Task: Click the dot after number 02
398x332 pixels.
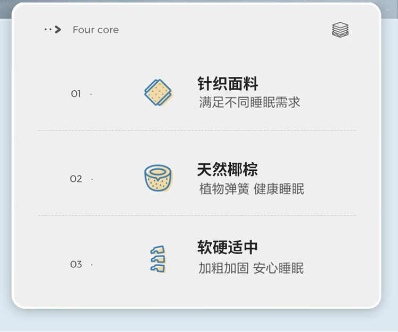Action: (92, 179)
